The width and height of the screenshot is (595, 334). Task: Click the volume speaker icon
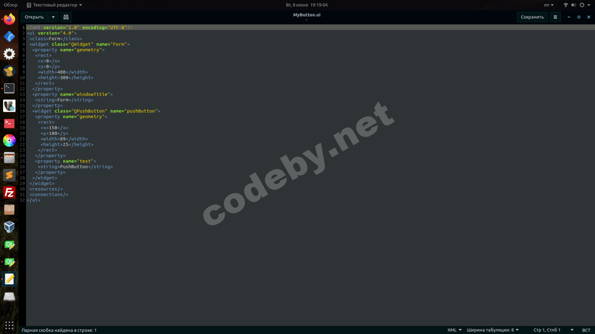573,5
